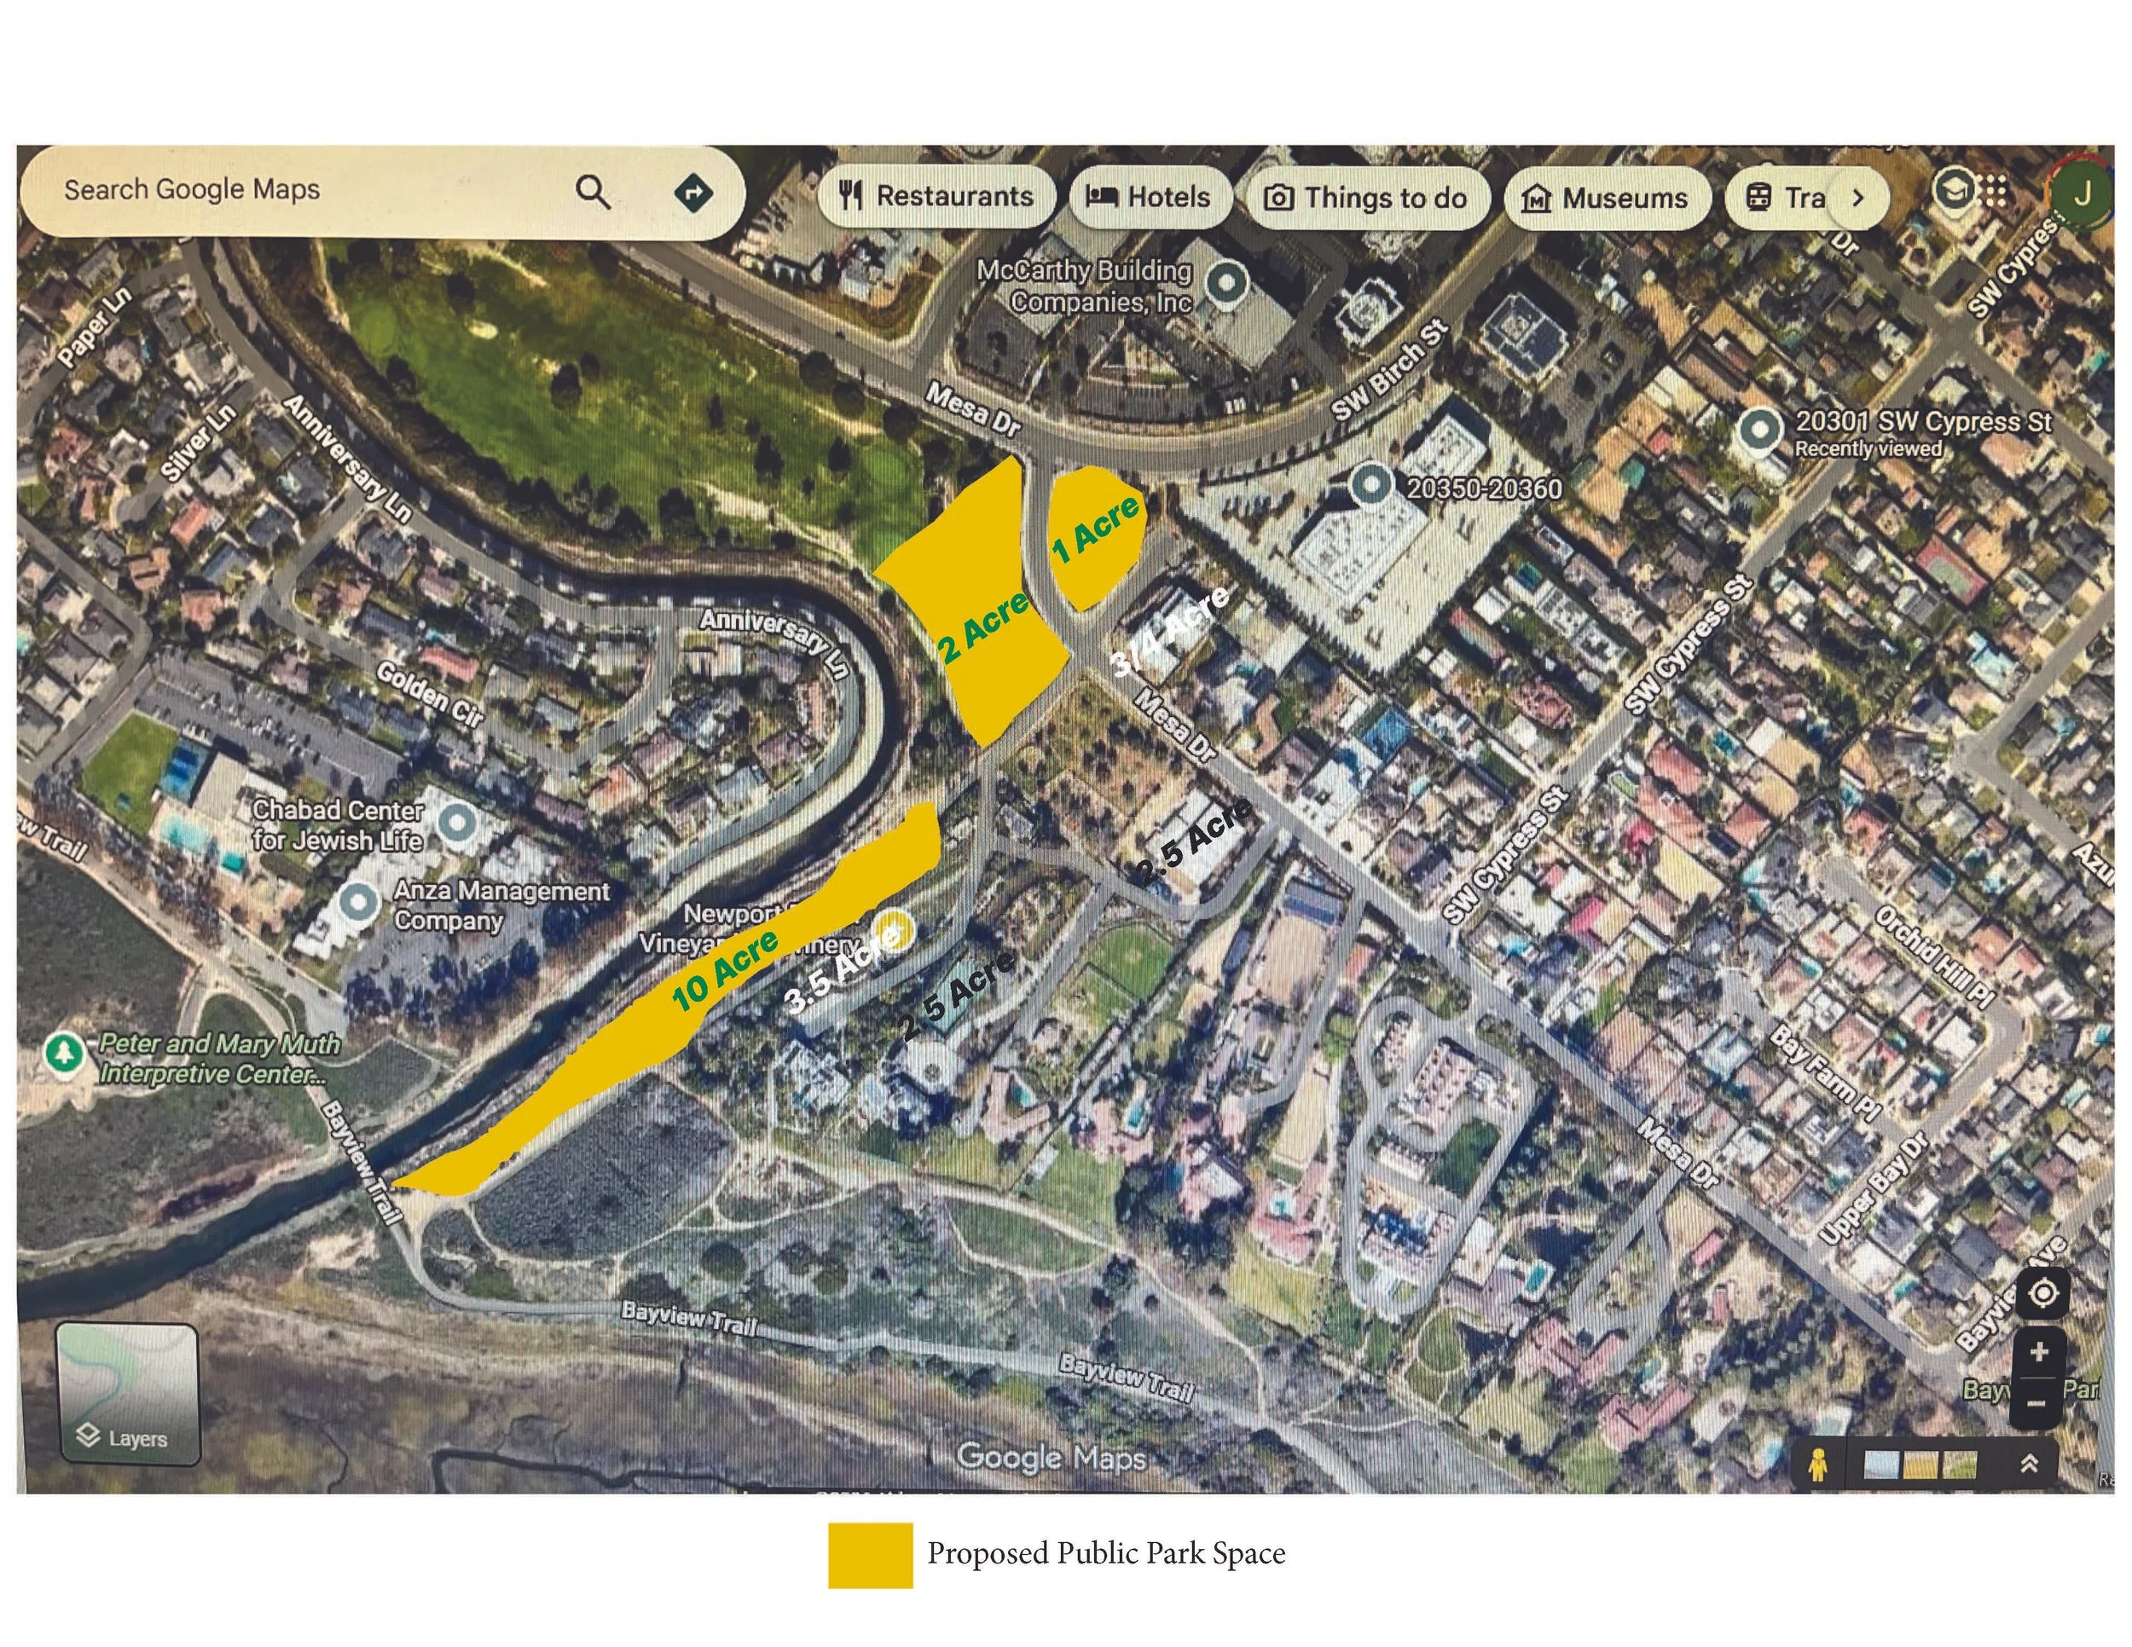
Task: Click the Things to do chip
Action: (x=1368, y=199)
